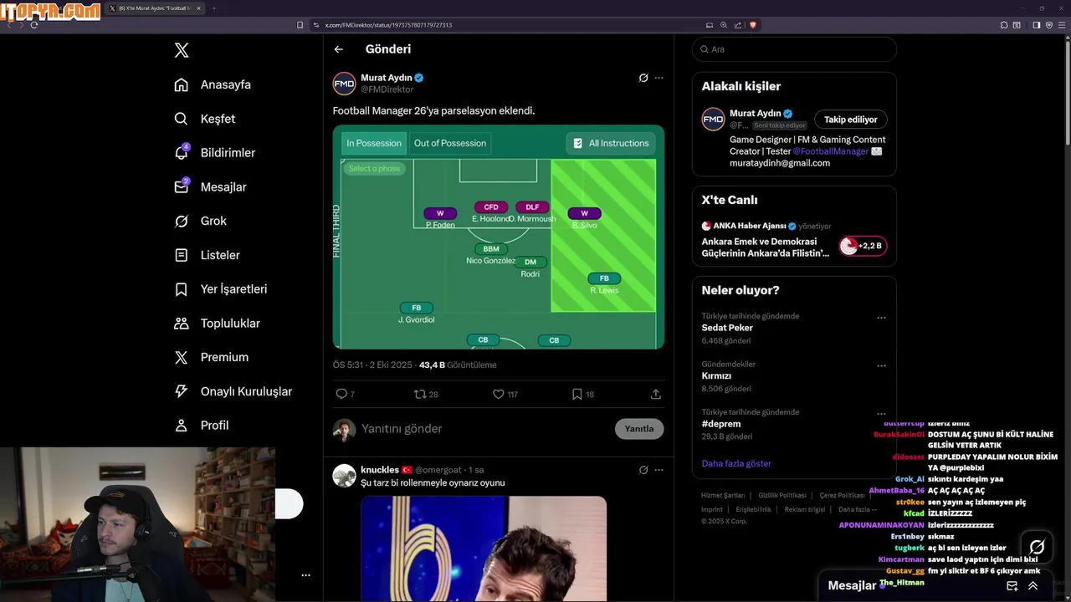
Task: Open the Kırmızı trend
Action: (x=716, y=376)
